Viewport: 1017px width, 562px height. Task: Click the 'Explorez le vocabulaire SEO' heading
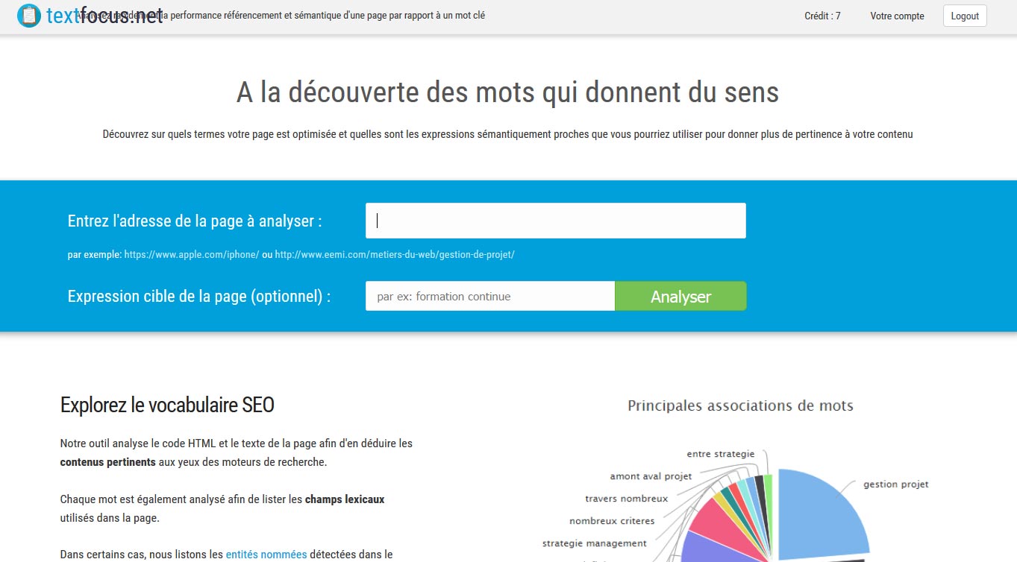(x=167, y=405)
